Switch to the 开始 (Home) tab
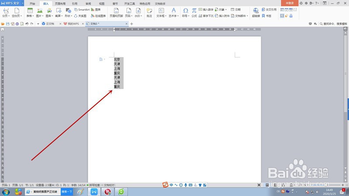The width and height of the screenshot is (349, 196). (32, 3)
